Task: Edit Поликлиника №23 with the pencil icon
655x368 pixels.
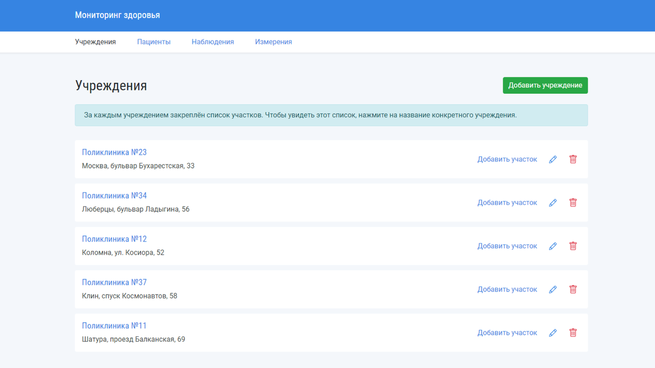Action: point(553,159)
